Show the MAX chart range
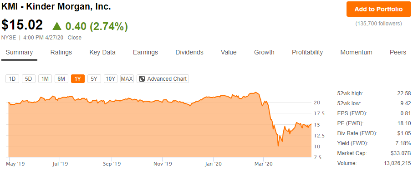 tap(127, 78)
